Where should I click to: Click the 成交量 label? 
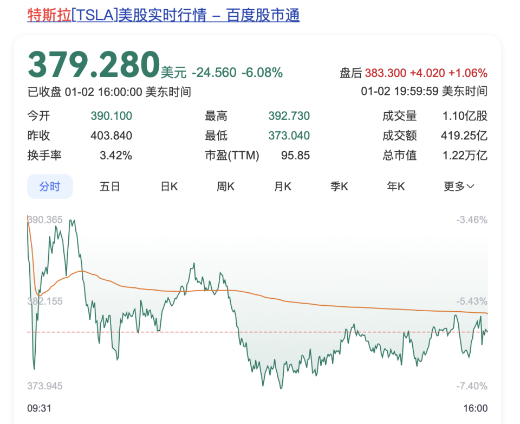[400, 116]
